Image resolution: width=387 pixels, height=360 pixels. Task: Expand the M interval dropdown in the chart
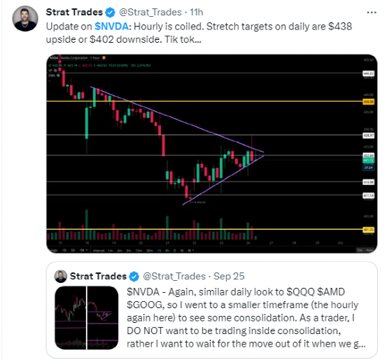tap(191, 251)
